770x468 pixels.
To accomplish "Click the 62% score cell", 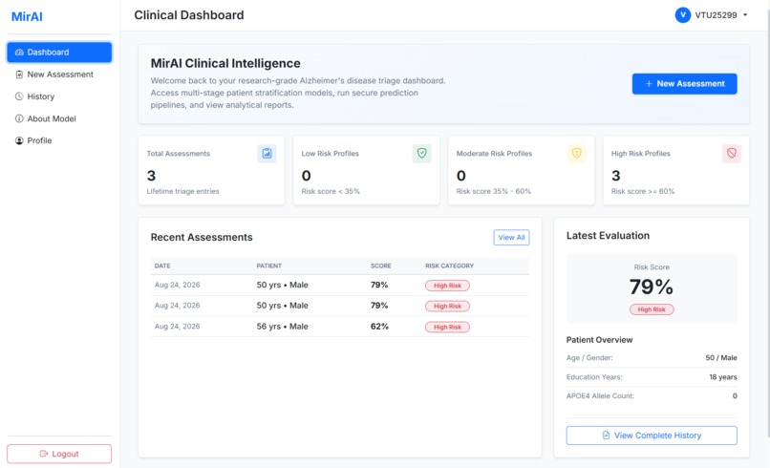I will (x=379, y=327).
